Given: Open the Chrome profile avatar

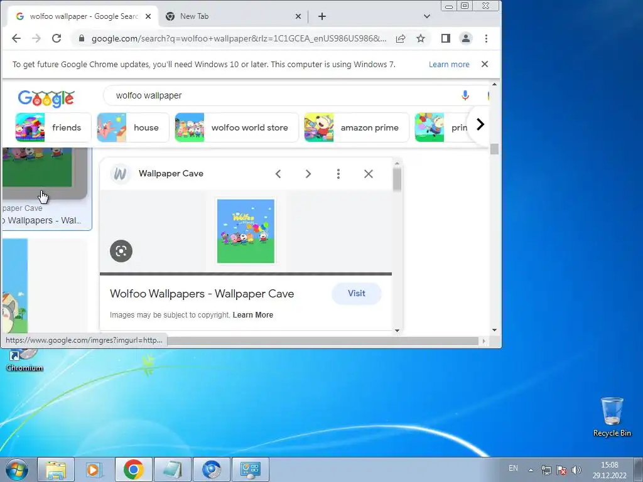Looking at the screenshot, I should [466, 38].
